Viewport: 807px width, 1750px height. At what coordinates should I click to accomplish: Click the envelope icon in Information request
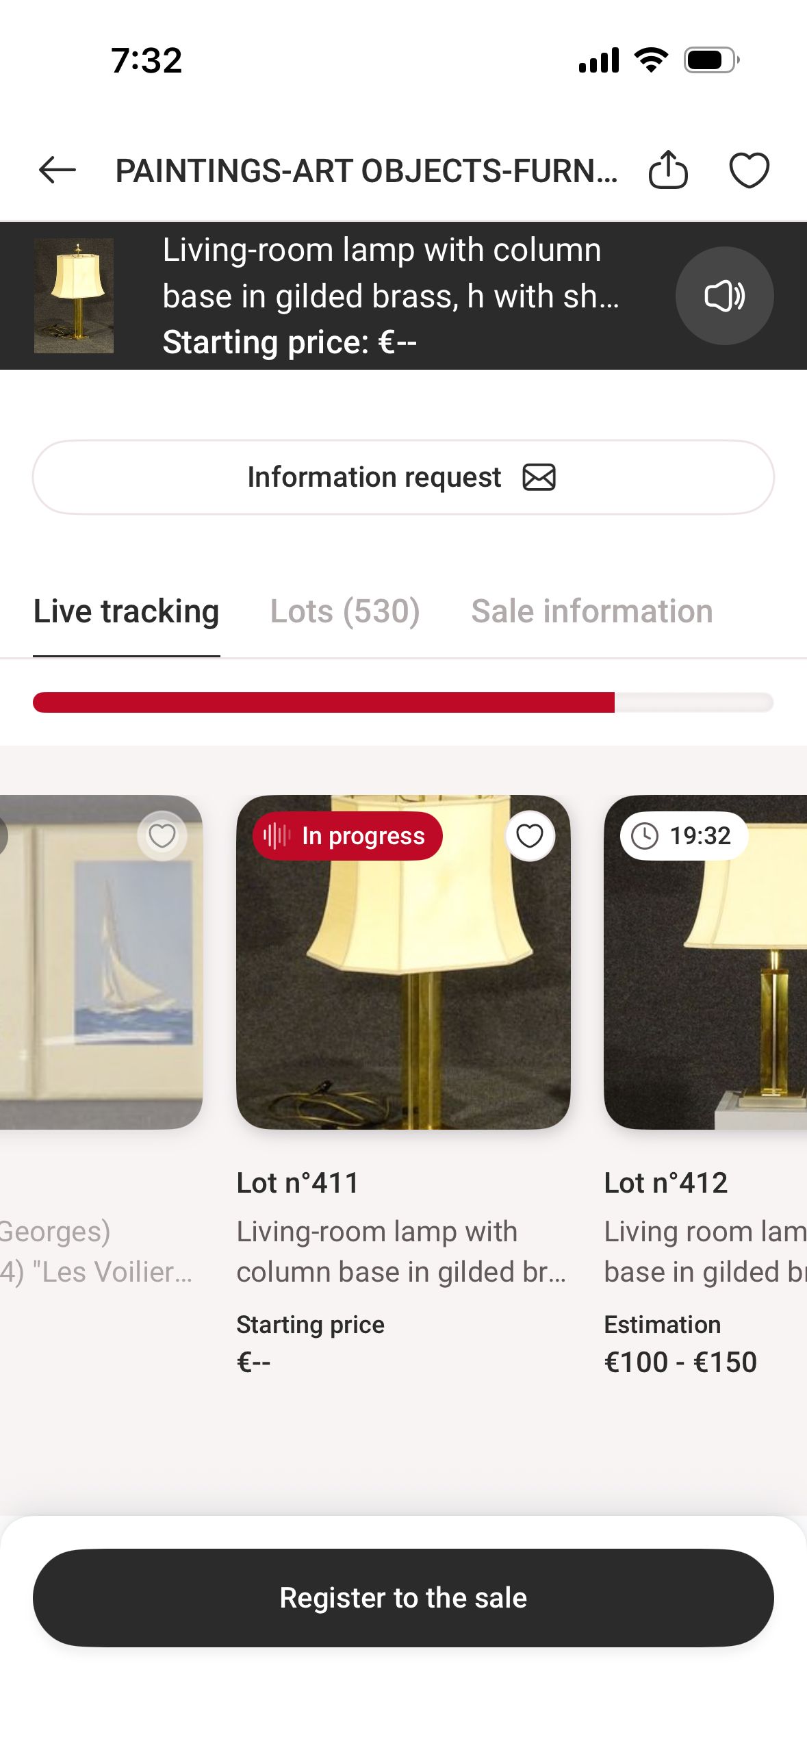tap(539, 477)
